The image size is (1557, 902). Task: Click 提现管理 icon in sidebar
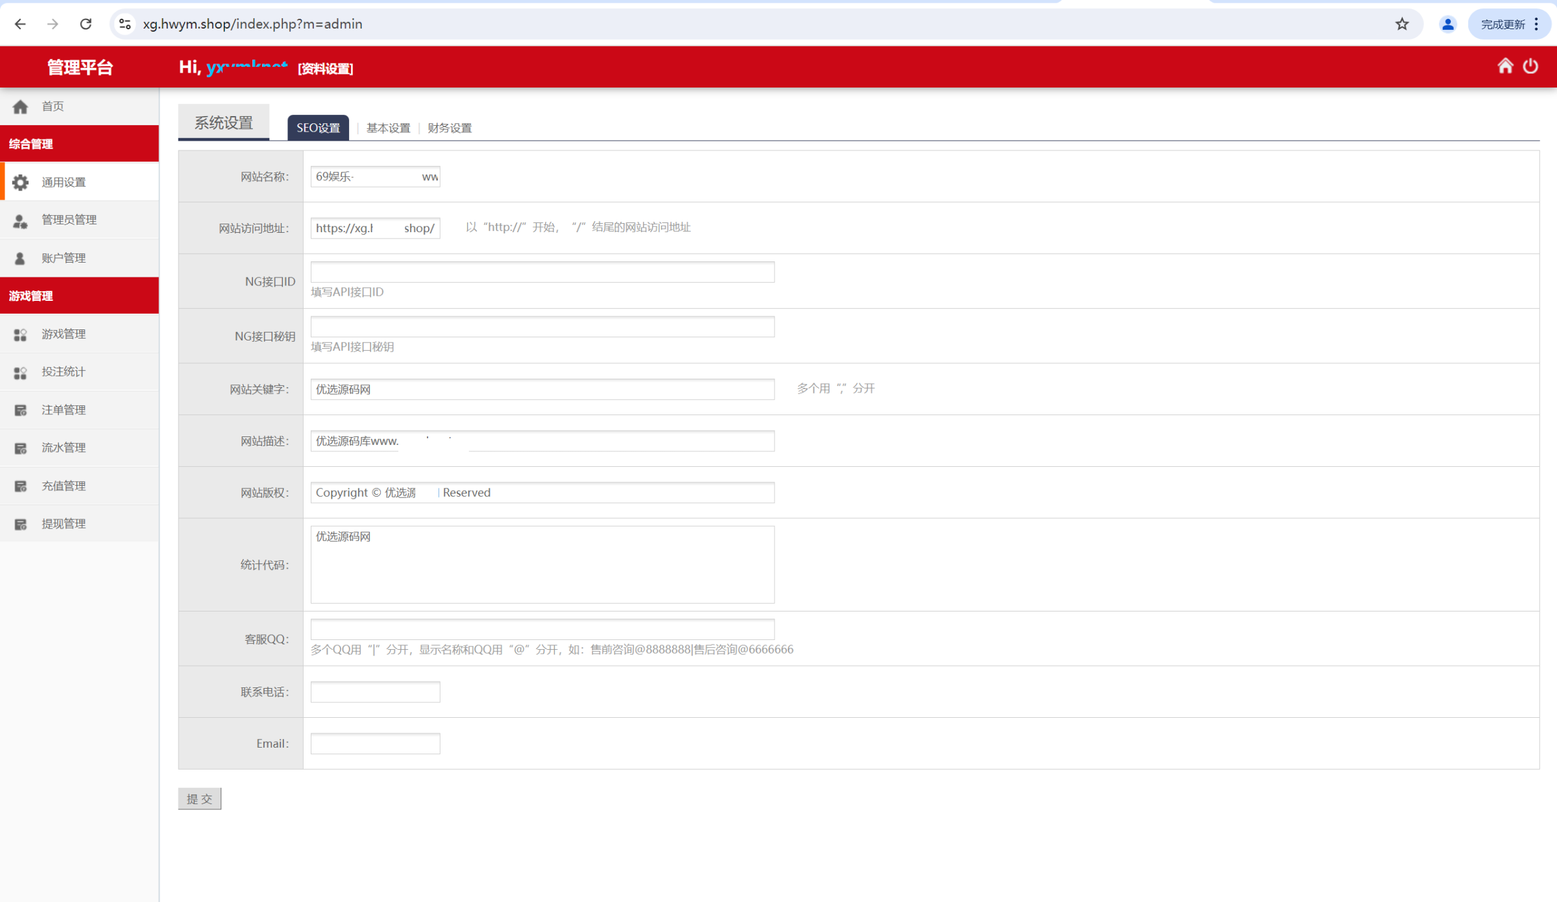[x=21, y=524]
